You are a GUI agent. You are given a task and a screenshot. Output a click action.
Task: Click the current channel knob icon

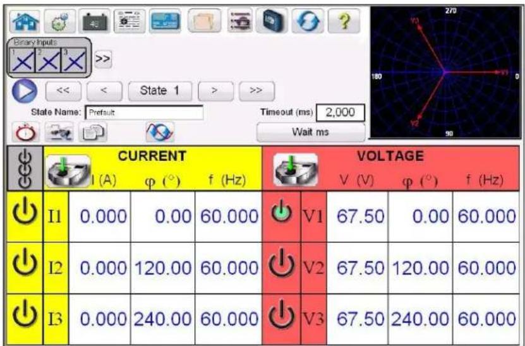pyautogui.click(x=68, y=170)
